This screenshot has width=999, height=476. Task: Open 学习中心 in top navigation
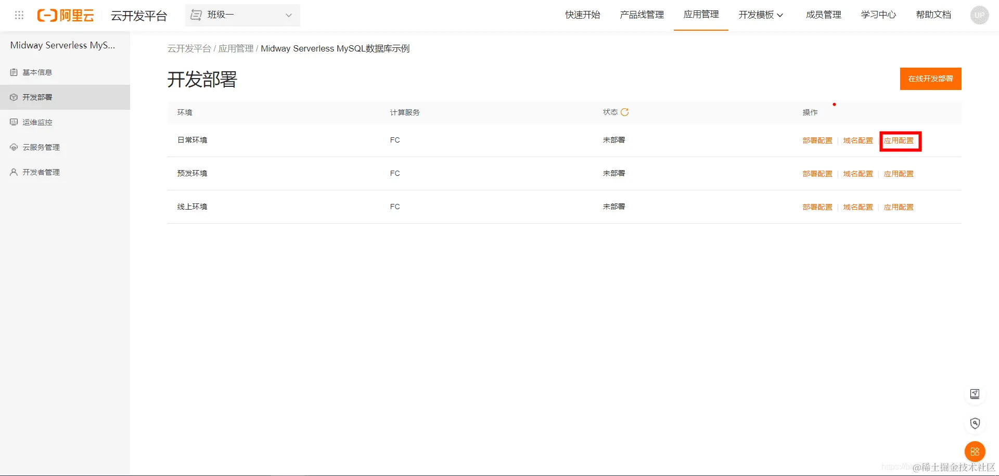tap(878, 15)
